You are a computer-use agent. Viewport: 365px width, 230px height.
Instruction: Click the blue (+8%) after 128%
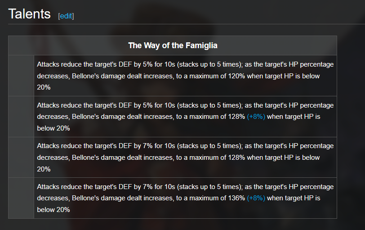click(256, 117)
